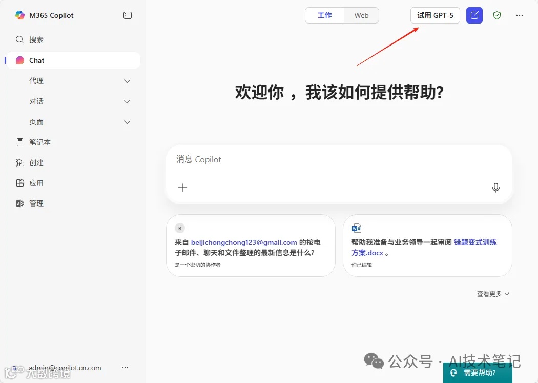Click the admin@copilot.cn.com account name
The height and width of the screenshot is (383, 538).
pyautogui.click(x=65, y=368)
